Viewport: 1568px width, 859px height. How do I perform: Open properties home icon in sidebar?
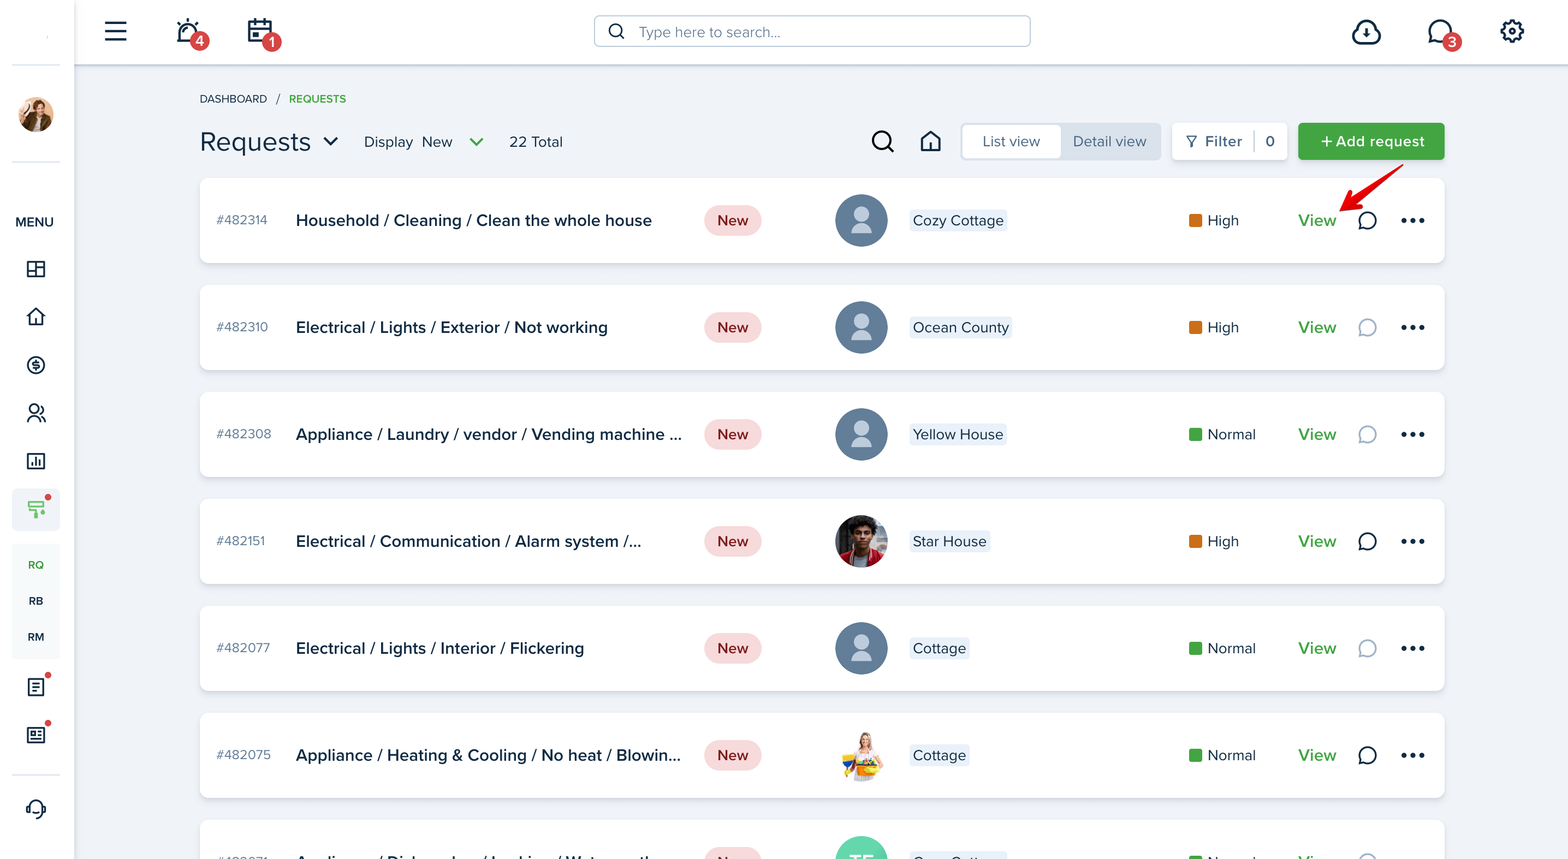[36, 317]
